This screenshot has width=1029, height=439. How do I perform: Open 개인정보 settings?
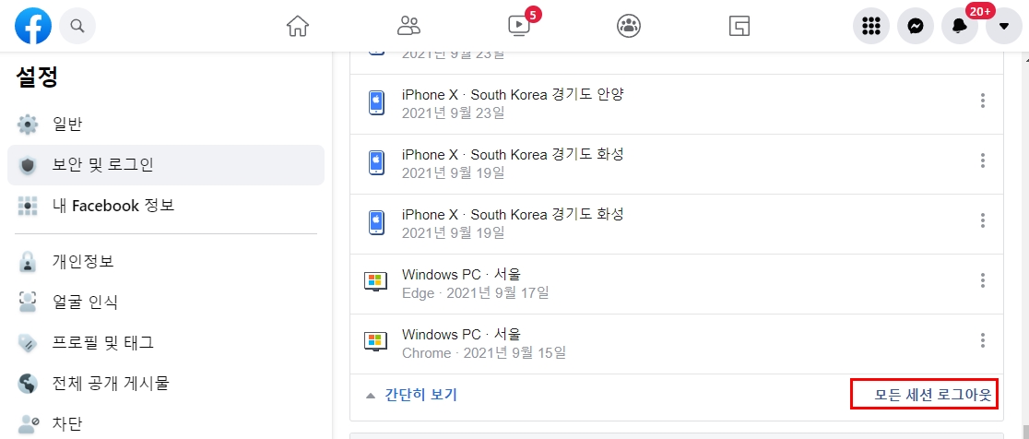coord(166,262)
